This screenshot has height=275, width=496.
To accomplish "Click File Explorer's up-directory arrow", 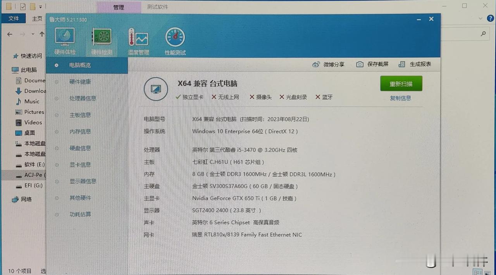I will click(x=42, y=34).
